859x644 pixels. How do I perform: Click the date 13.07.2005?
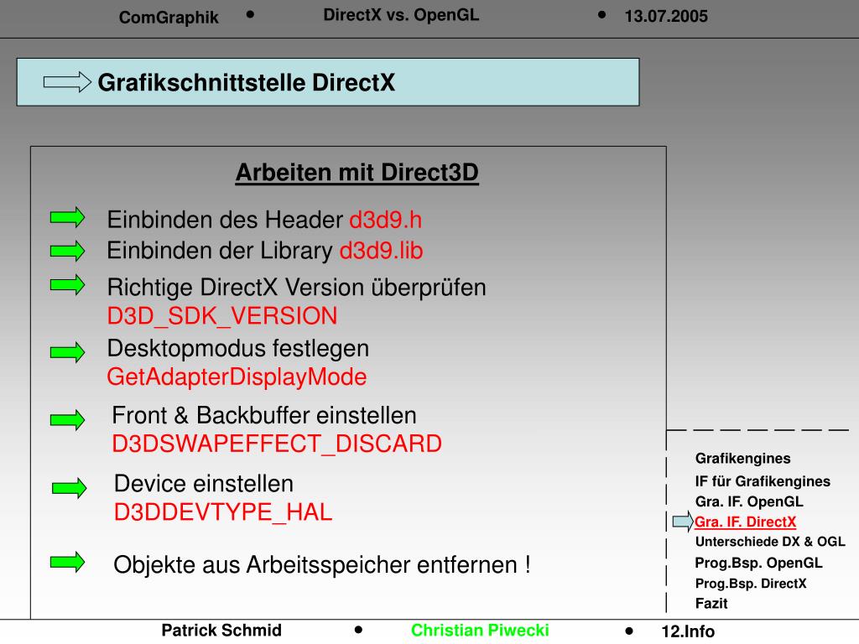(666, 17)
